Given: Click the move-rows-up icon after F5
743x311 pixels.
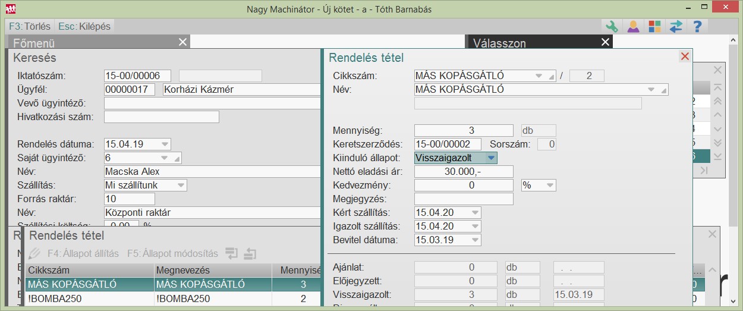Looking at the screenshot, I should click(x=250, y=253).
